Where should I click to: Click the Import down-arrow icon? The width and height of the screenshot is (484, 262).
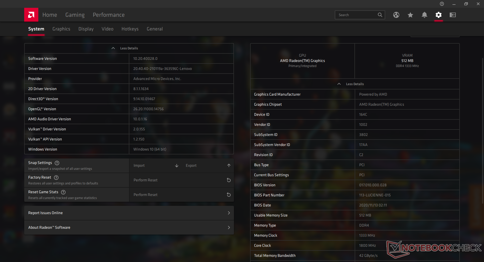177,166
